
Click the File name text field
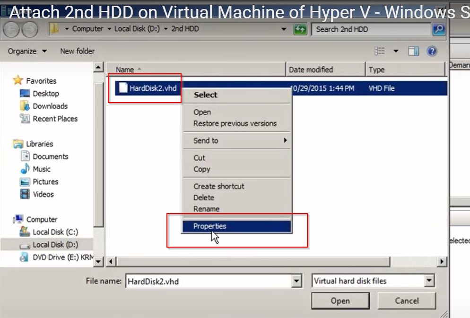click(x=209, y=281)
